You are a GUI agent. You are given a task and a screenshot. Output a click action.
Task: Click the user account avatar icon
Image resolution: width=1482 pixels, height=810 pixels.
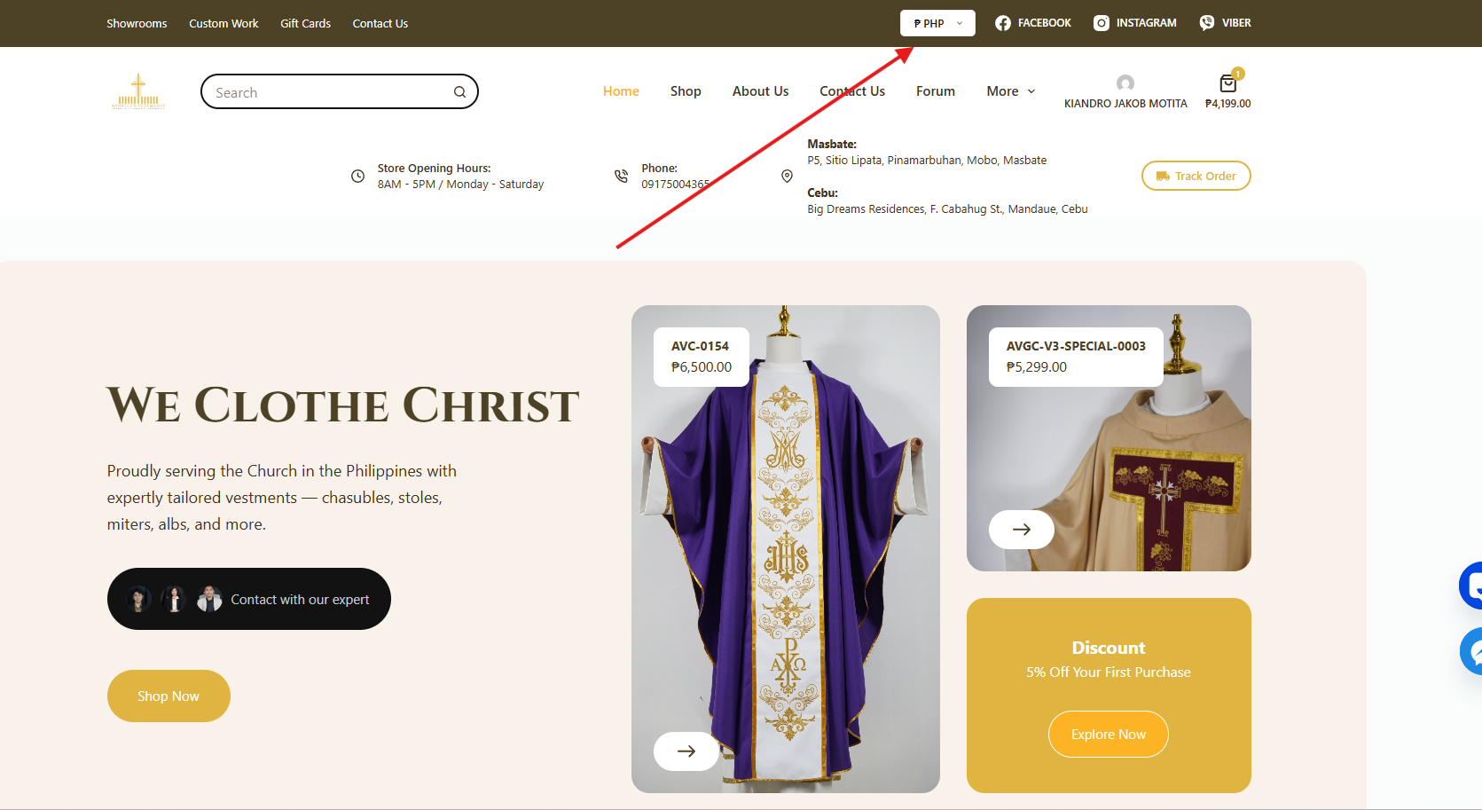(x=1125, y=83)
